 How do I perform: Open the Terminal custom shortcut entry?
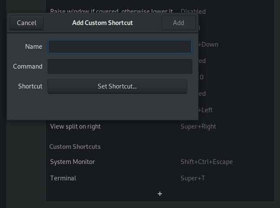160,178
